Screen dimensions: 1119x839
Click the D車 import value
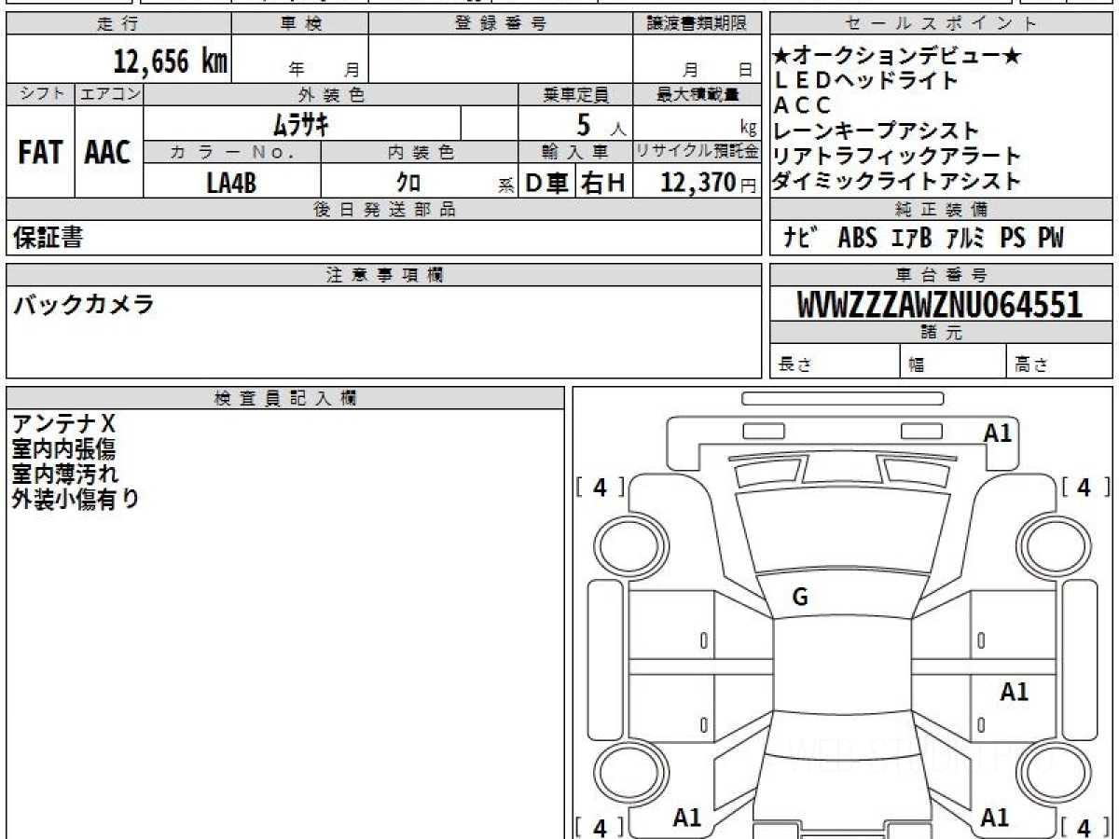click(547, 183)
